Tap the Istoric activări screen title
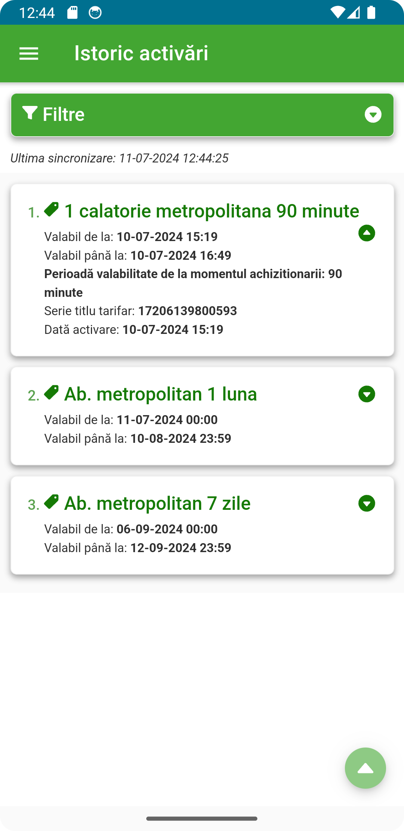This screenshot has height=831, width=404. point(141,53)
